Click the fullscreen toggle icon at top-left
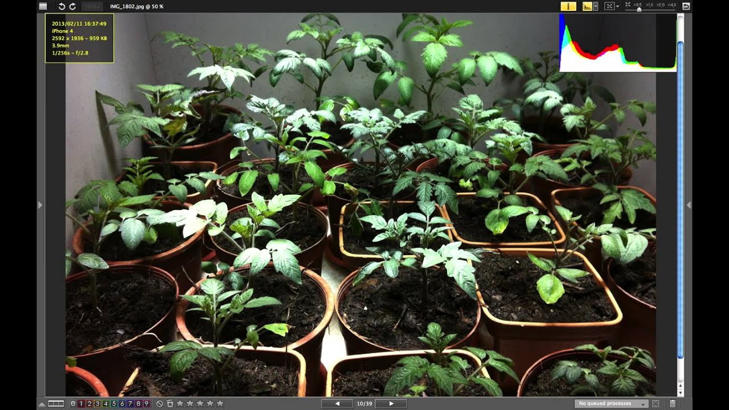Image resolution: width=729 pixels, height=410 pixels. pyautogui.click(x=43, y=6)
